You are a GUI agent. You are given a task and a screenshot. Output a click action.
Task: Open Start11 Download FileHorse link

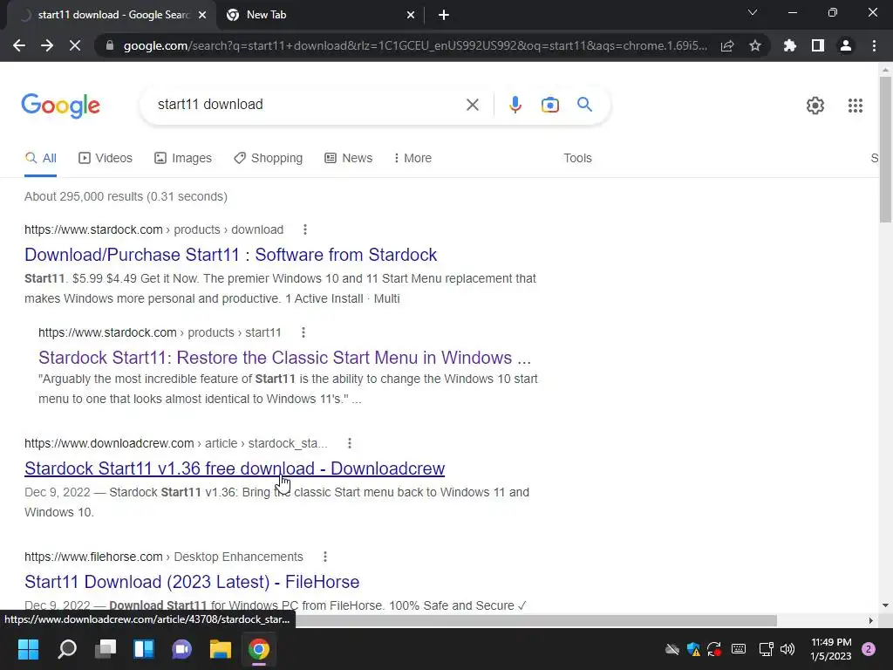[x=192, y=582]
